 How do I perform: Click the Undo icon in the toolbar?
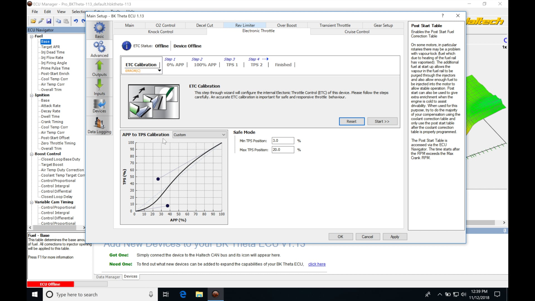pos(76,21)
